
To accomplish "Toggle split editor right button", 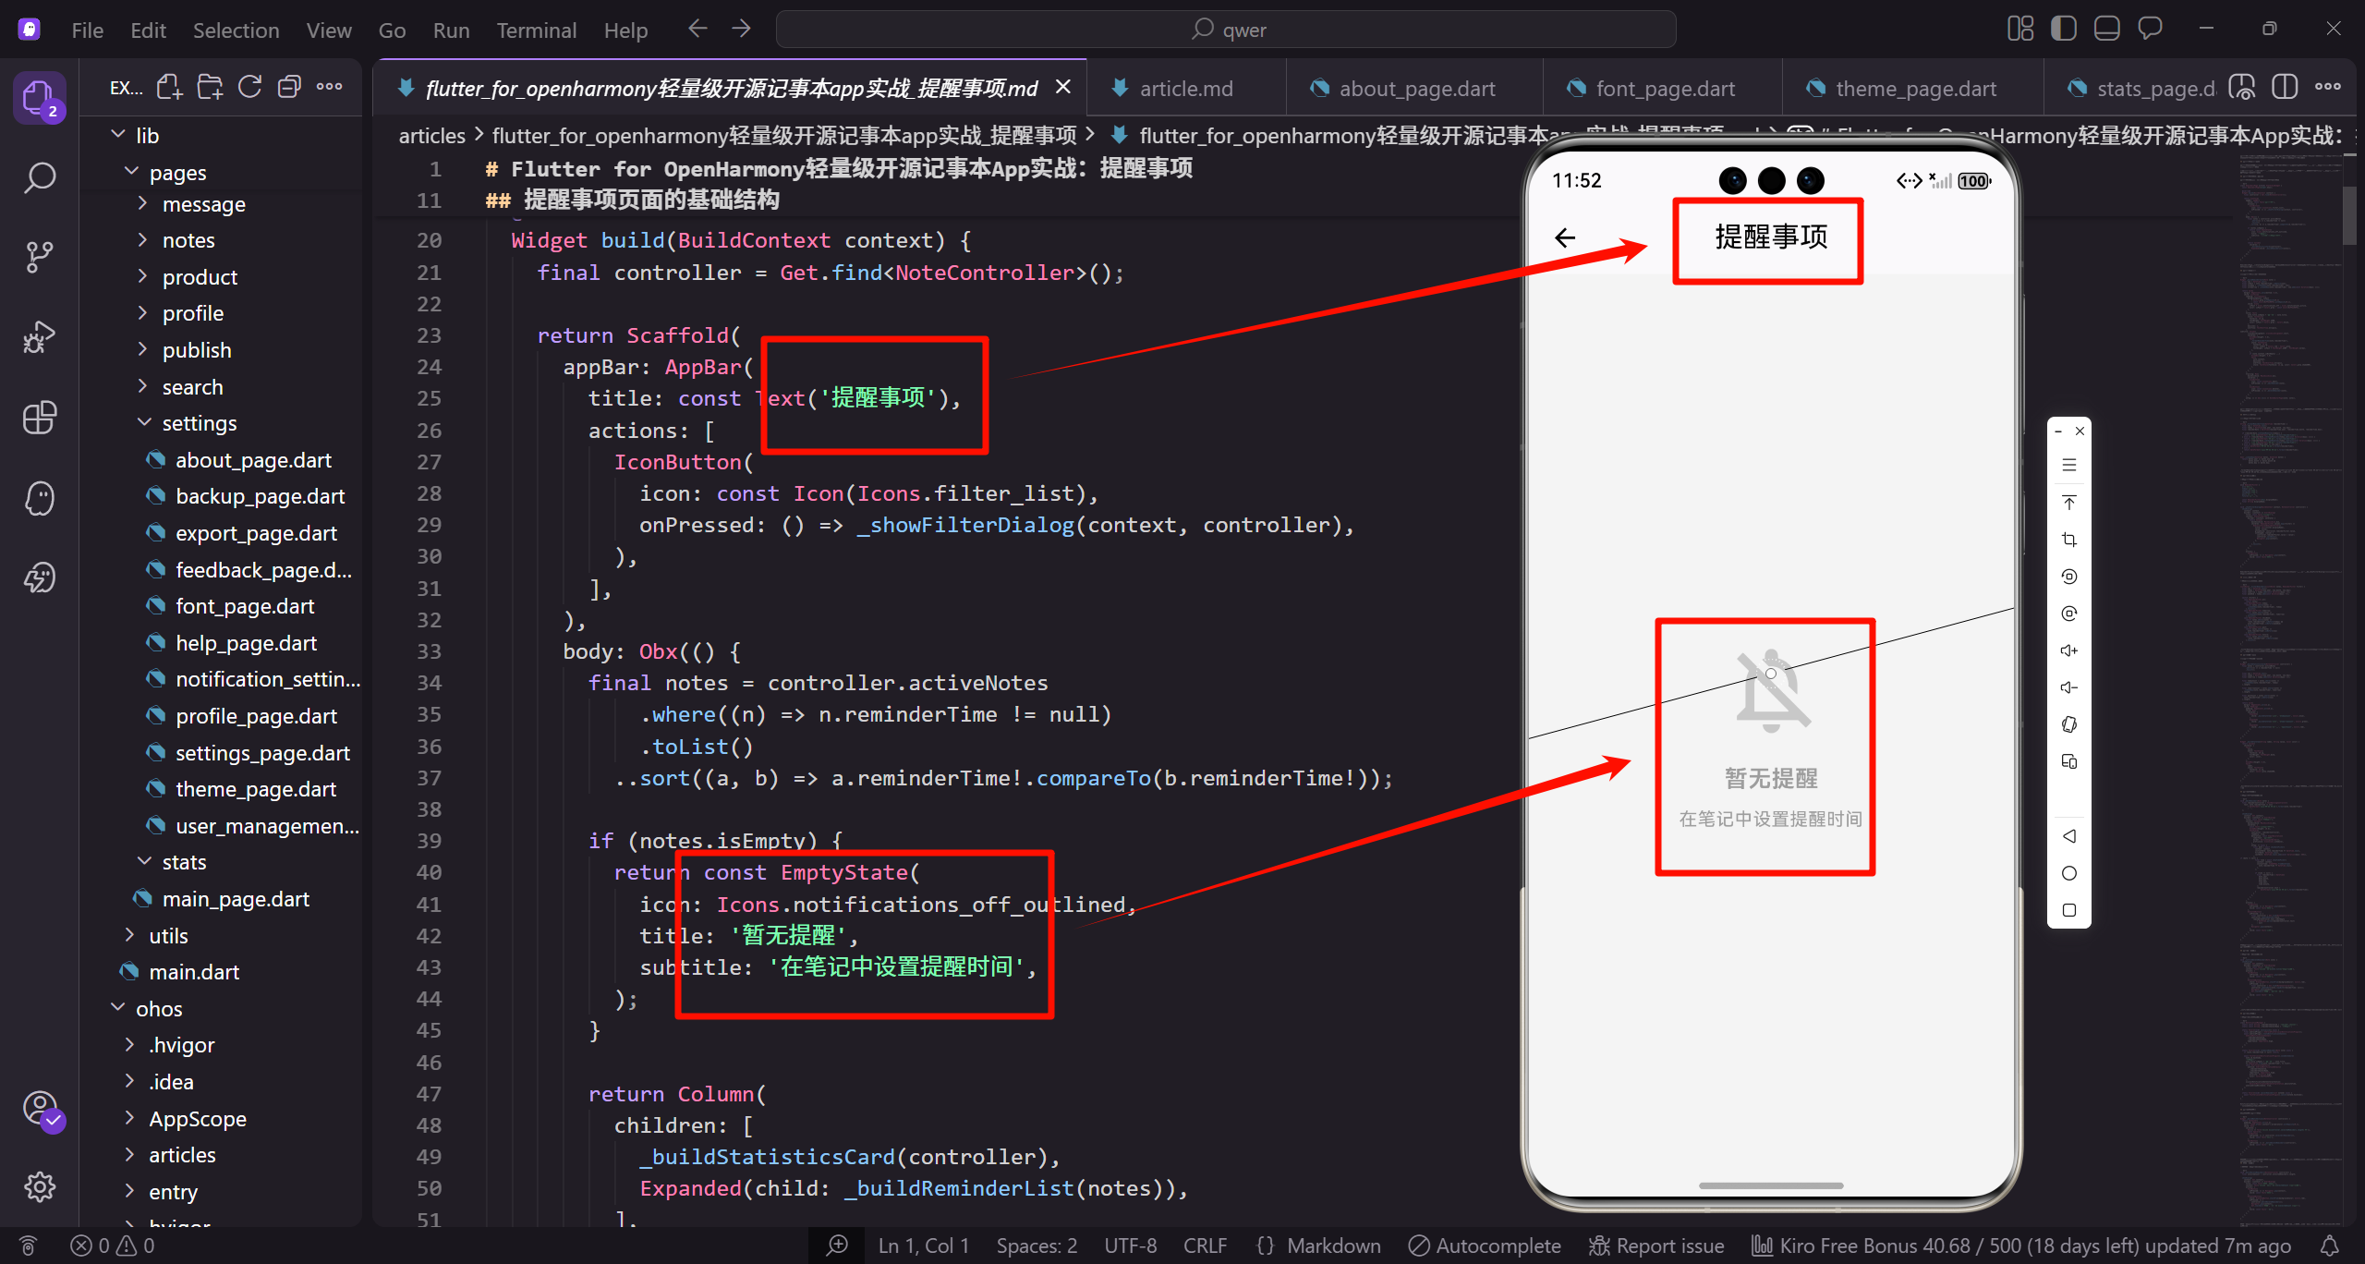I will (2284, 88).
